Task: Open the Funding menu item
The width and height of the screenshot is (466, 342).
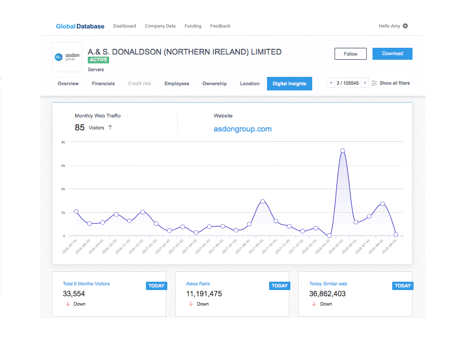Action: pos(193,26)
